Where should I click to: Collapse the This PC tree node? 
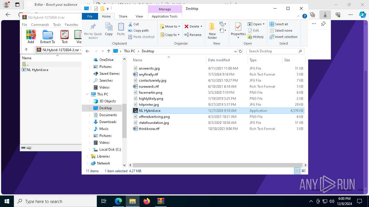[87, 94]
